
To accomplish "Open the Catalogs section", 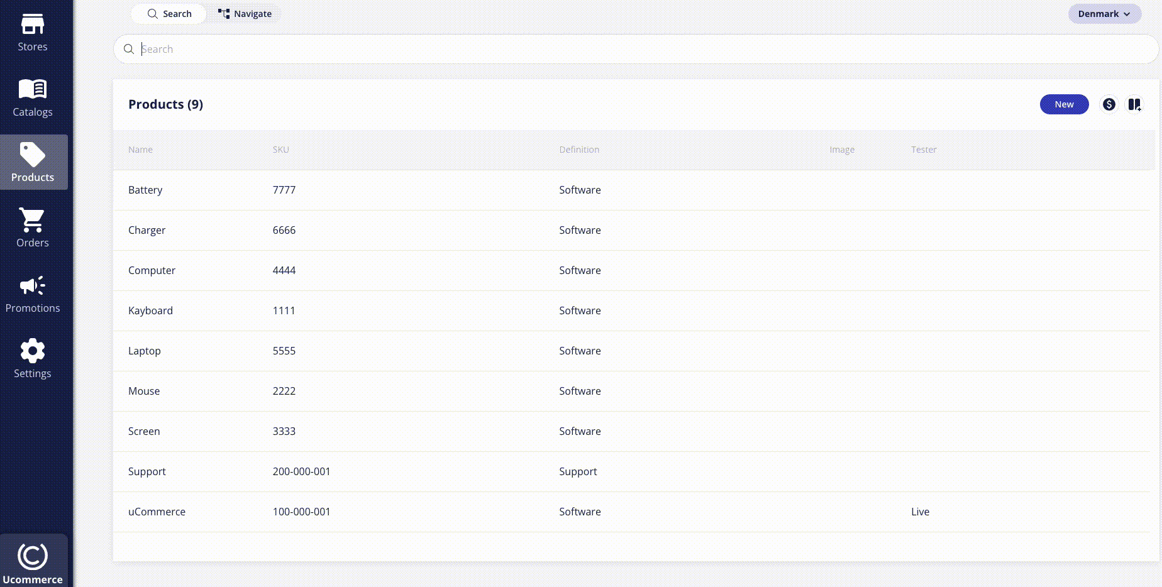I will pos(33,98).
